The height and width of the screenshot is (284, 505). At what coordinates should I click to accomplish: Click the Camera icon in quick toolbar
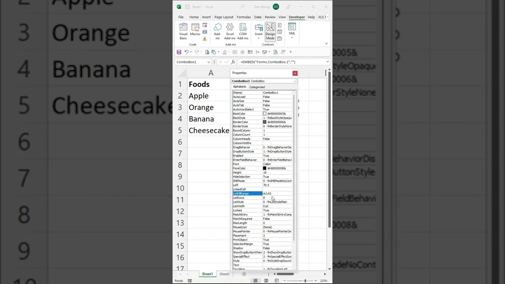(235, 52)
